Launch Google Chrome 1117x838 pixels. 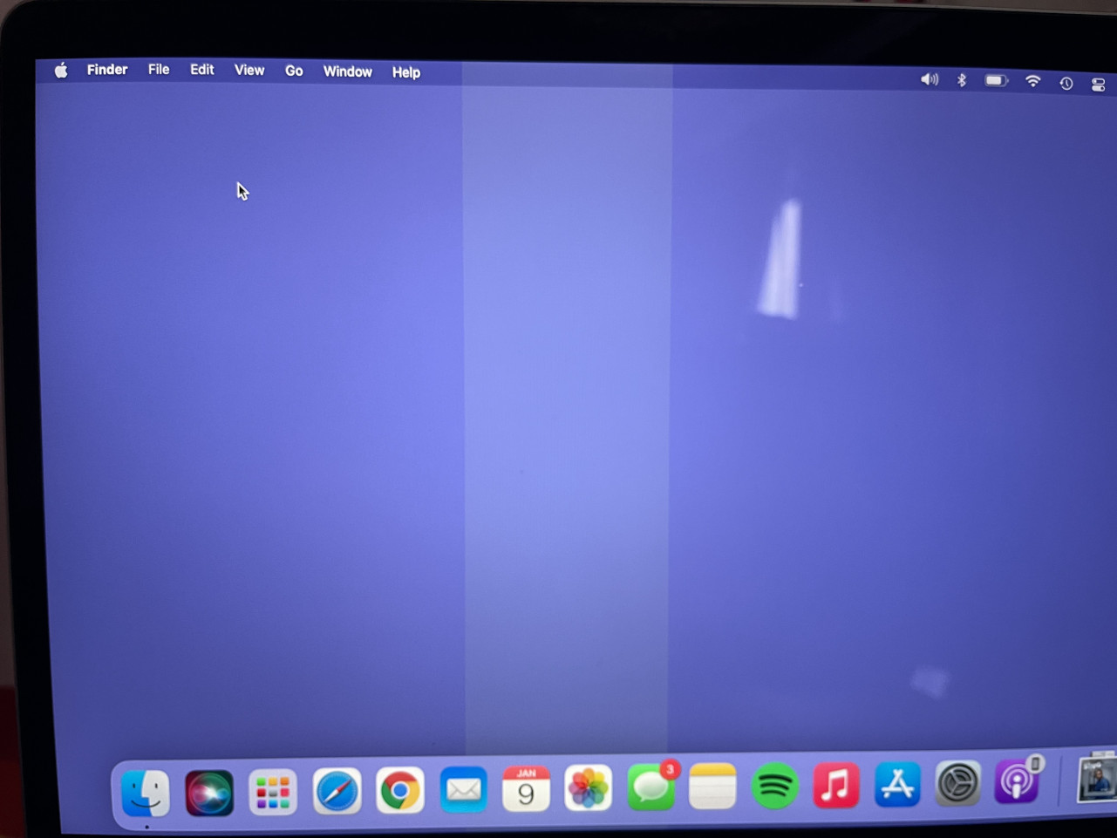[x=399, y=790]
